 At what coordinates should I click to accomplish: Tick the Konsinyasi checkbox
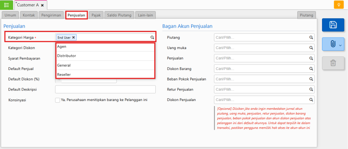[x=57, y=100]
